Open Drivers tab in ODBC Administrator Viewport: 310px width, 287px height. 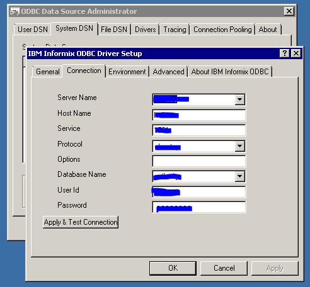[x=146, y=30]
